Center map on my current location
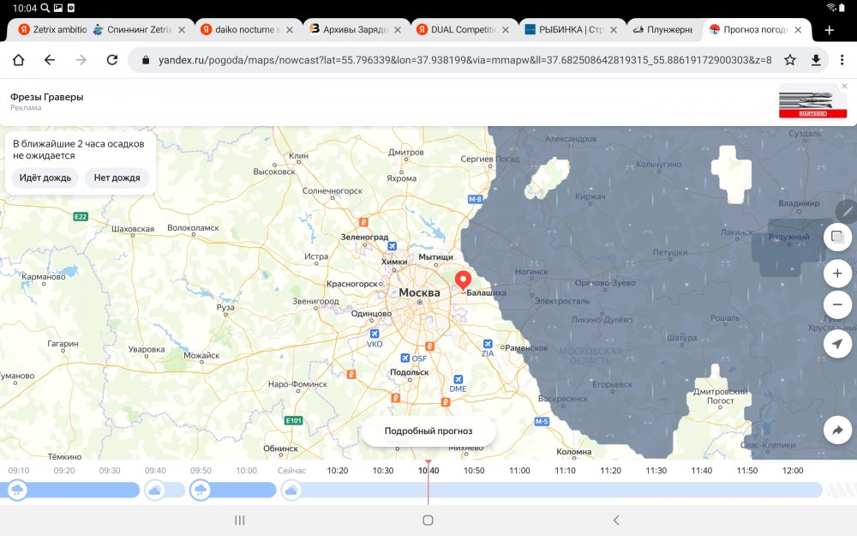This screenshot has width=857, height=536. pos(837,344)
